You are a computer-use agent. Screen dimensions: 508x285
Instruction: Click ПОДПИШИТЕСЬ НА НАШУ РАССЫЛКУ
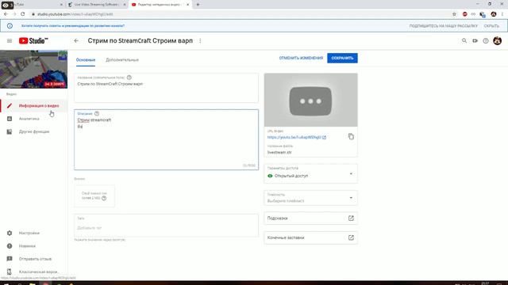(x=443, y=26)
